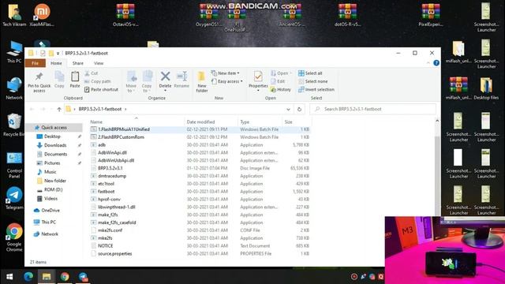
Task: Open ROM (D:) drive in sidebar
Action: [x=53, y=189]
